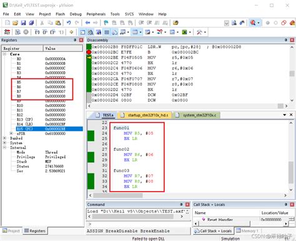This screenshot has width=296, height=241.
Task: Collapse the Internal registers group
Action: coord(4,147)
